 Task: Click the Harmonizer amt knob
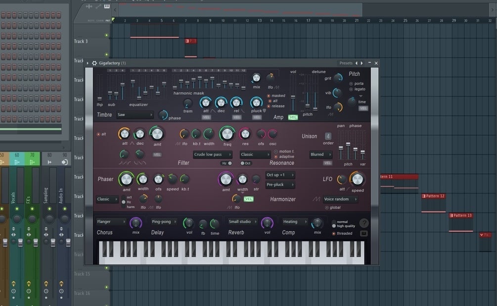click(x=226, y=179)
